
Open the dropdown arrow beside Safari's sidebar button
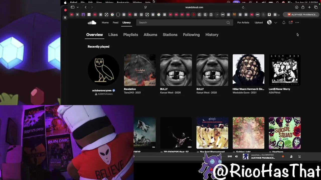pyautogui.click(x=78, y=7)
